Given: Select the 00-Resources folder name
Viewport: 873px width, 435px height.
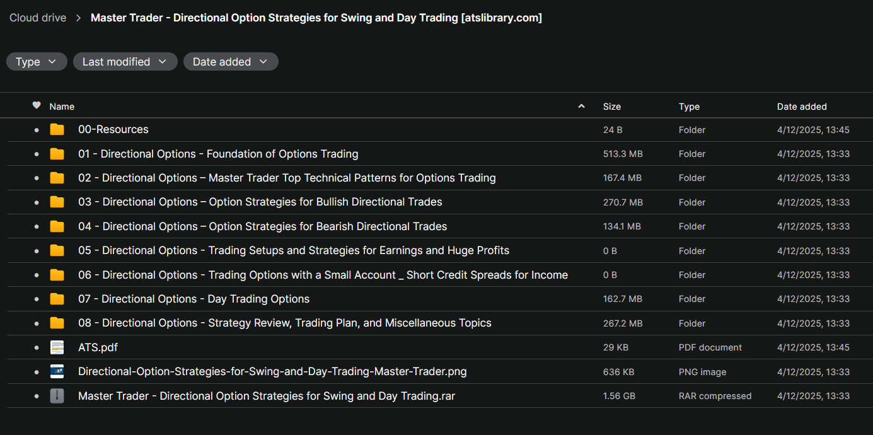Looking at the screenshot, I should [113, 129].
